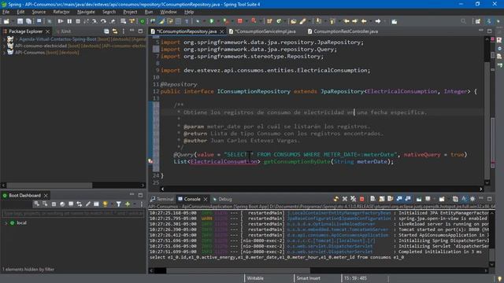Click the editor's horizontal scrollbar
This screenshot has height=283, width=504.
pos(321,189)
